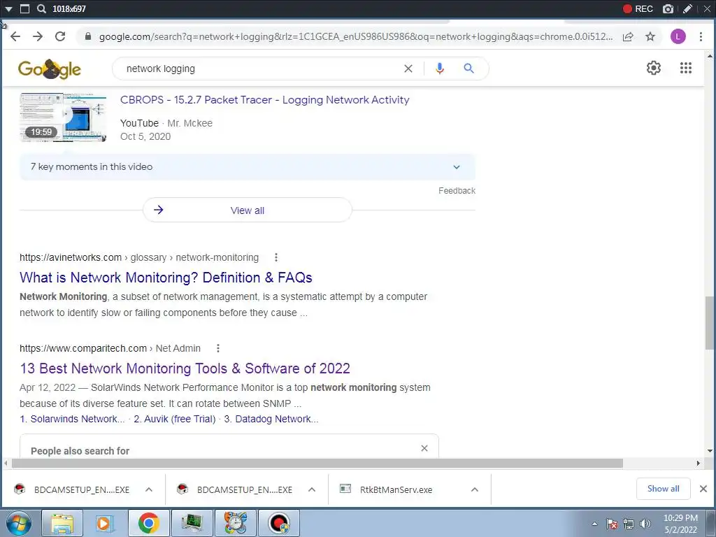Open 13 Best Network Monitoring Tools result
This screenshot has height=537, width=716.
[x=185, y=368]
